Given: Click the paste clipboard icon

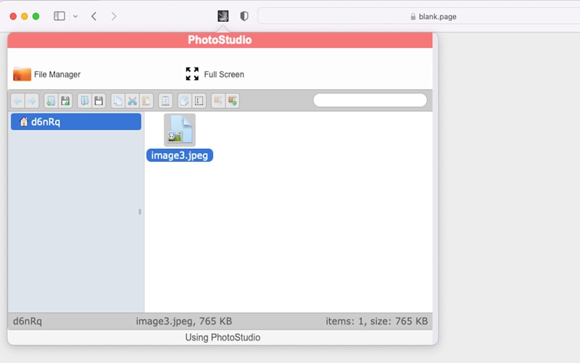Looking at the screenshot, I should tap(146, 101).
